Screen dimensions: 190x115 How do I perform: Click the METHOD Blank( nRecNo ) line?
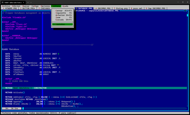coord(44,104)
